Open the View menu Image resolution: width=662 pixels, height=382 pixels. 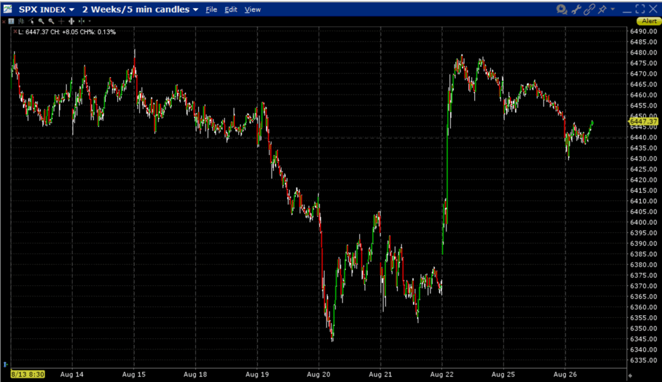252,9
